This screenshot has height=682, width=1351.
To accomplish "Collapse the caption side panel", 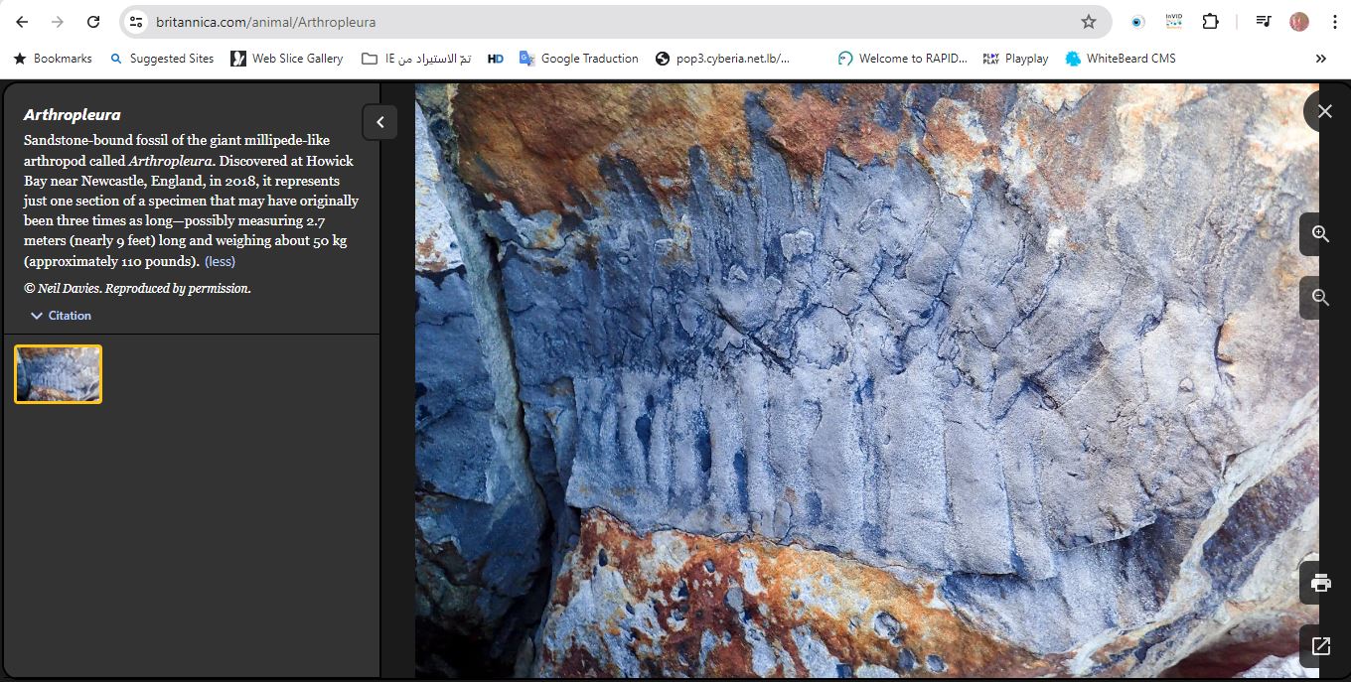I will point(379,122).
